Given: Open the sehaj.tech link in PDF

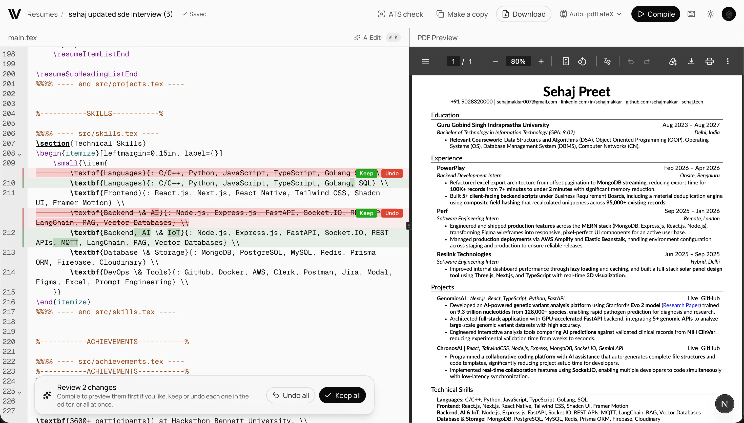Looking at the screenshot, I should tap(692, 102).
